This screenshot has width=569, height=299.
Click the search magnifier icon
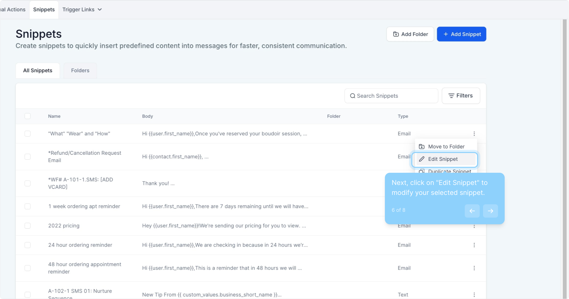pyautogui.click(x=352, y=96)
